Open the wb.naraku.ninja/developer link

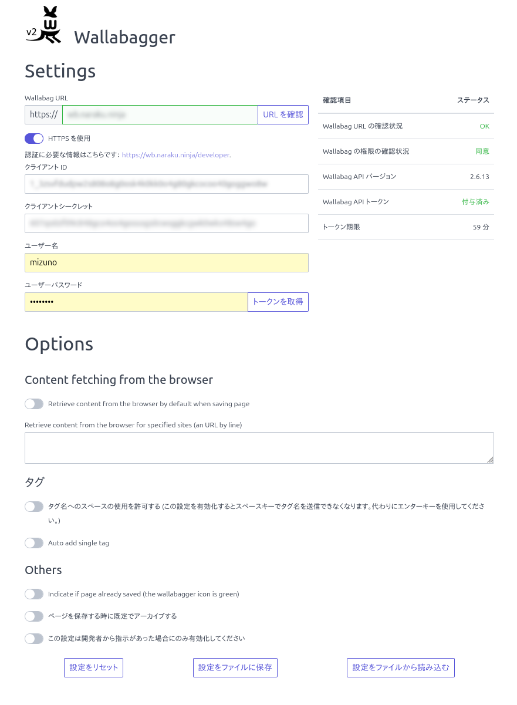[x=175, y=155]
